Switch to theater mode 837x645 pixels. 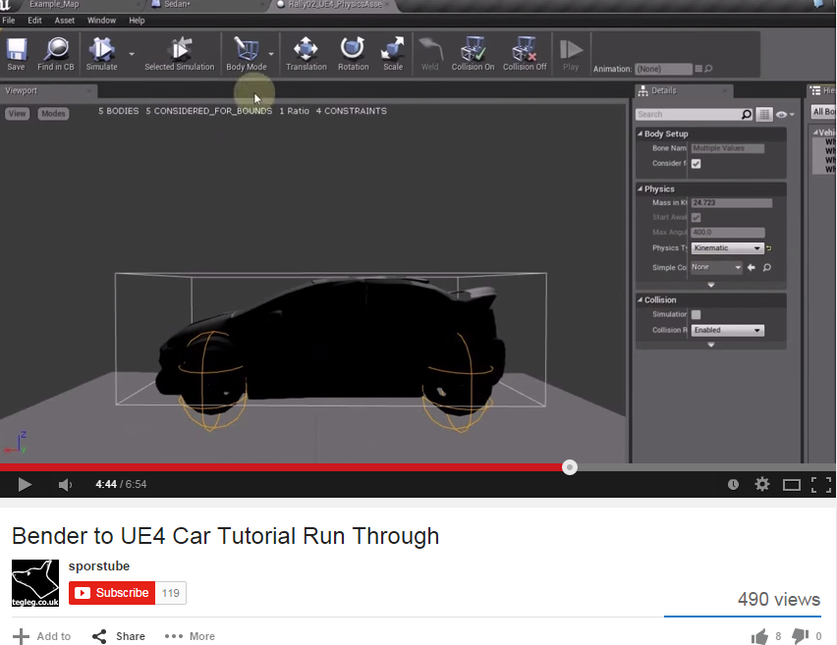pyautogui.click(x=791, y=484)
